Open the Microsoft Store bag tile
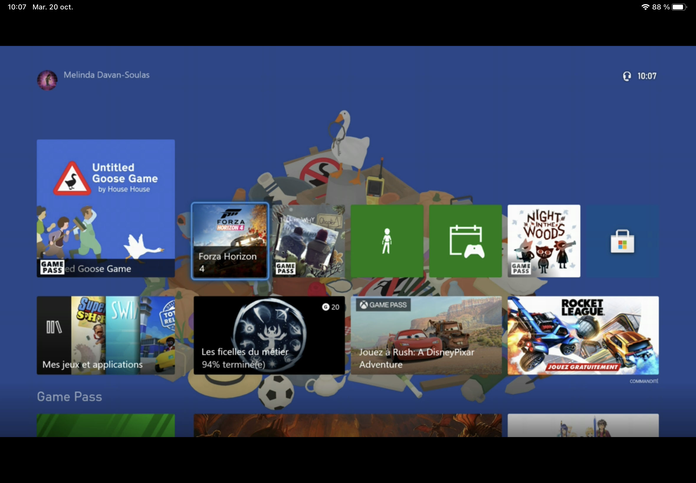 point(622,241)
